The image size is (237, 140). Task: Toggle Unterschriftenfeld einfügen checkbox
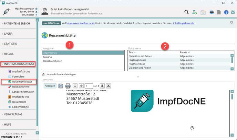43,74
